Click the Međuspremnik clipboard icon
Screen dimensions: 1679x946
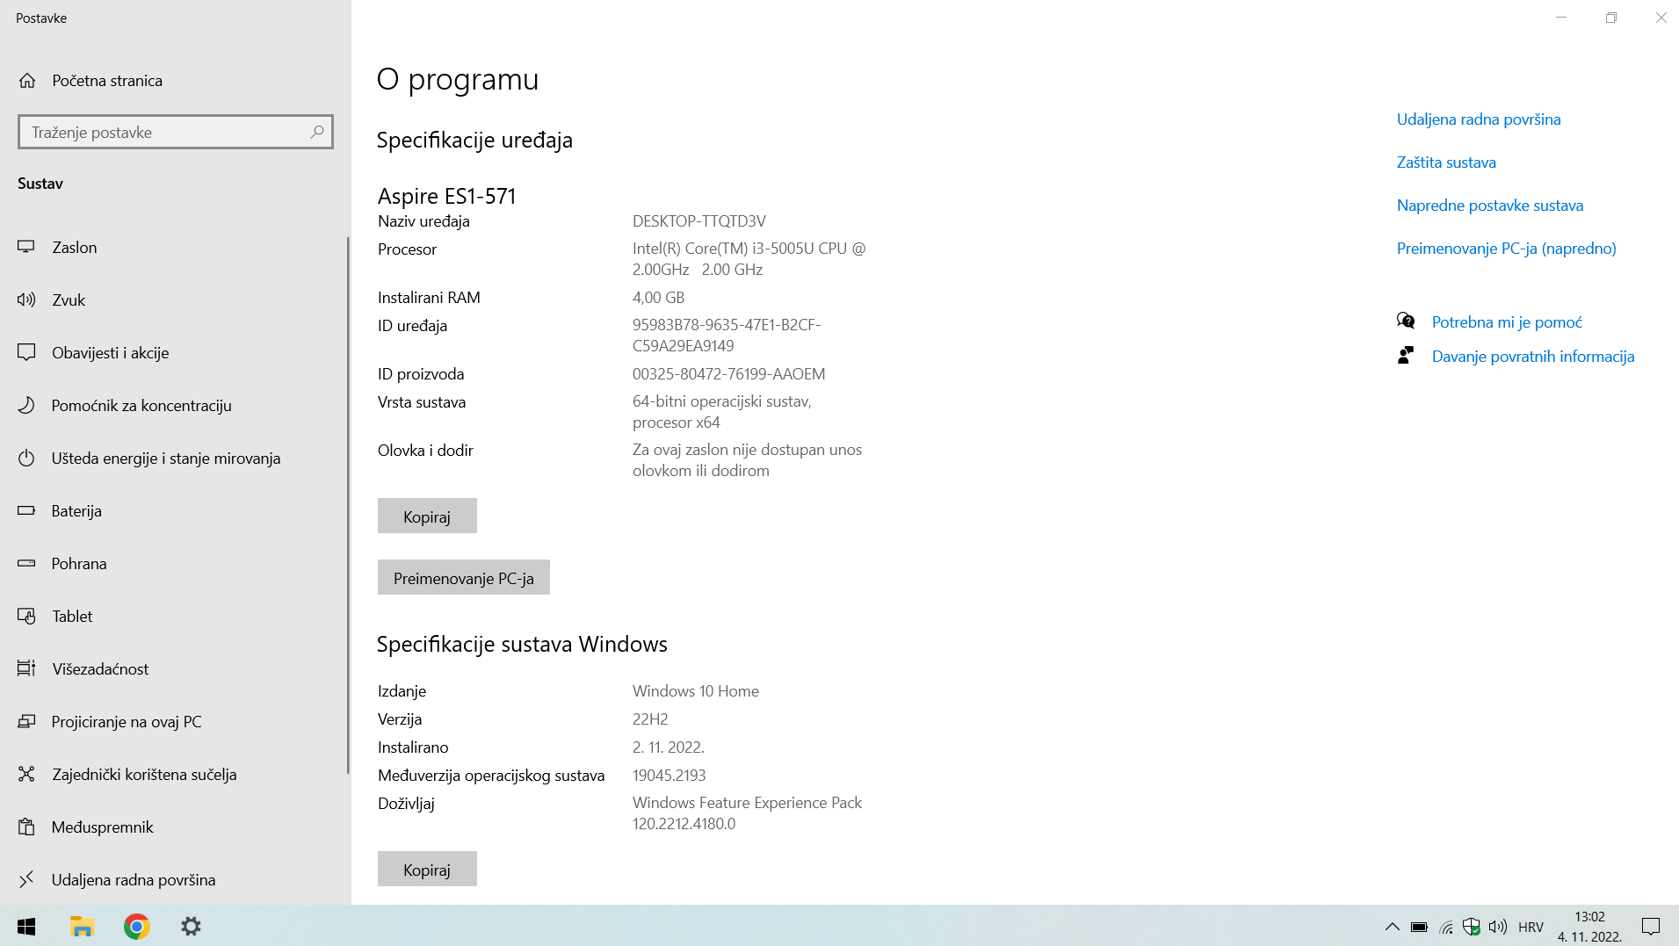coord(26,827)
